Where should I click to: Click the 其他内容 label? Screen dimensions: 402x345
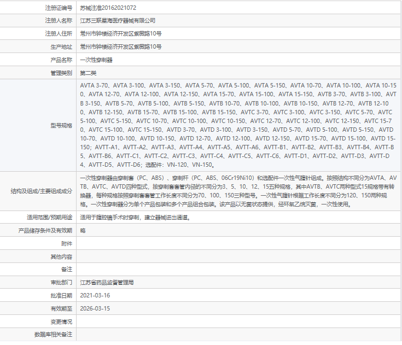pyautogui.click(x=61, y=257)
